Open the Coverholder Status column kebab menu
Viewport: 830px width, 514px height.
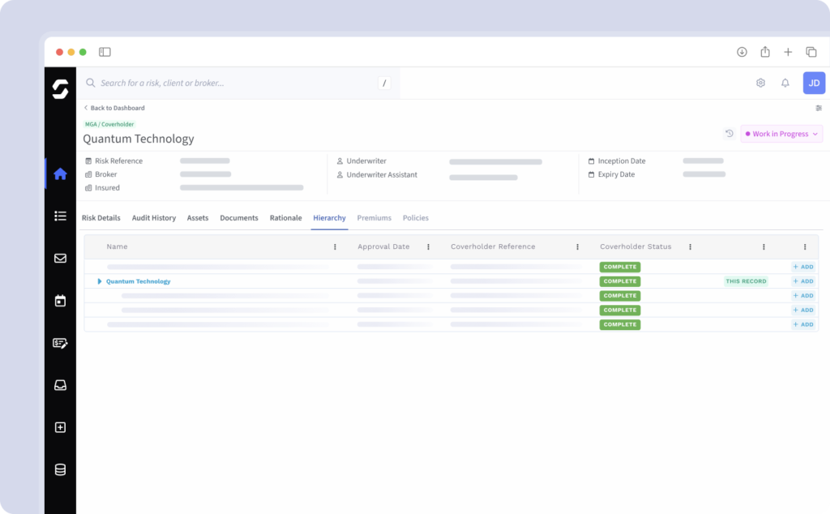pos(690,246)
